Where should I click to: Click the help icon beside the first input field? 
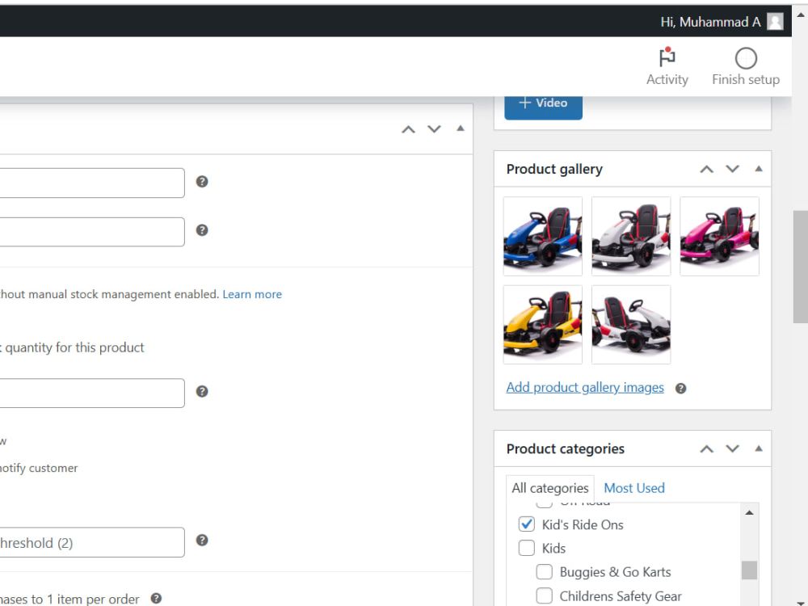(202, 181)
